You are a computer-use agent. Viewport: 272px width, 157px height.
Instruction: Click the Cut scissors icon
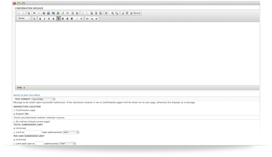click(83, 13)
